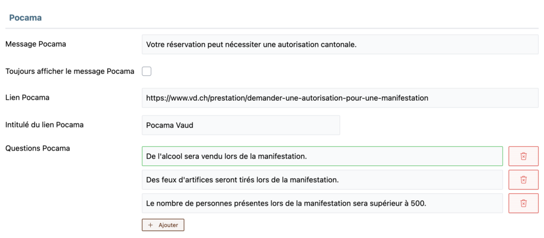The height and width of the screenshot is (238, 544).
Task: Click the Toujours afficher le message Pocama label
Action: click(x=70, y=72)
